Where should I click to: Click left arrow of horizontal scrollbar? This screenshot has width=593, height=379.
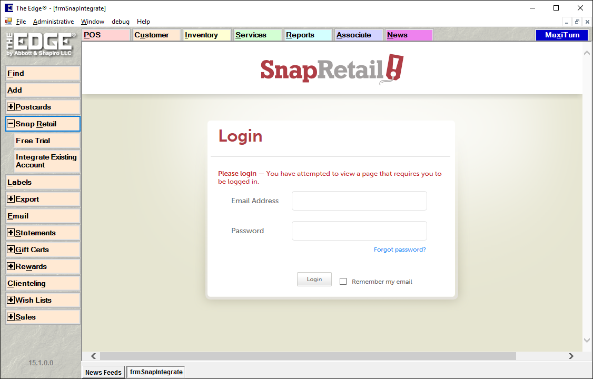[x=93, y=356]
